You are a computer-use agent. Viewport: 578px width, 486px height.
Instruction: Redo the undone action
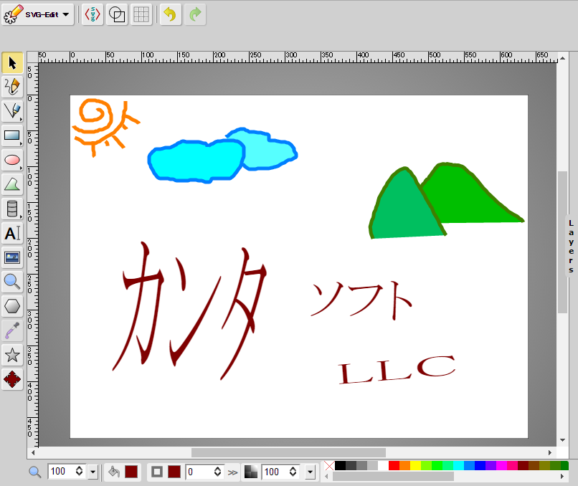[194, 14]
